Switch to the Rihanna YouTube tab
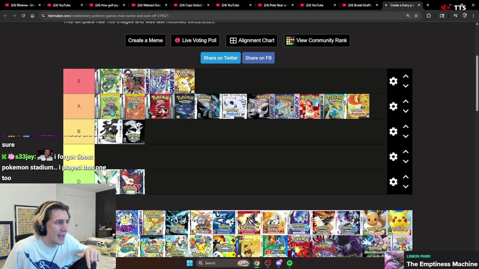Viewport: 479px width, 269px height. 23,5
